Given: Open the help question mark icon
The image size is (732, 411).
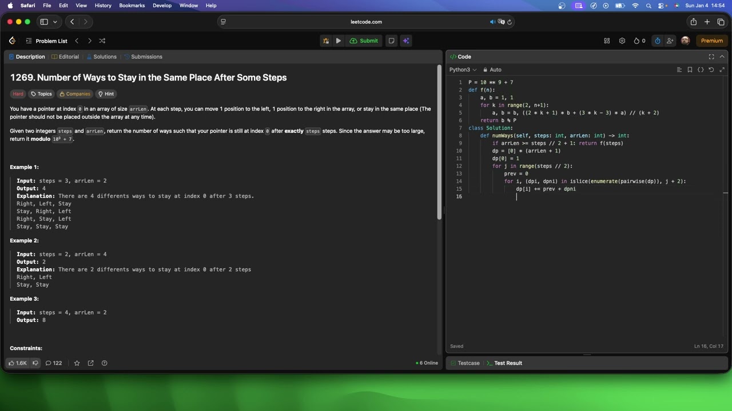Looking at the screenshot, I should pos(104,363).
